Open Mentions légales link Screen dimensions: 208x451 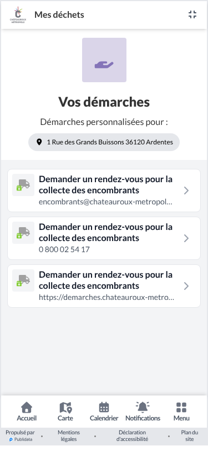click(x=69, y=436)
